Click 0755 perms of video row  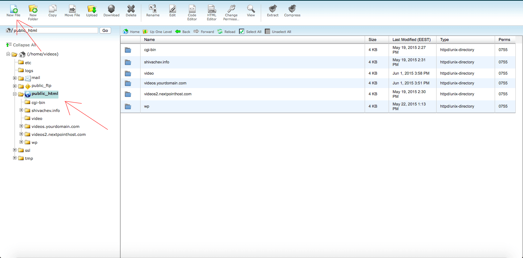click(x=503, y=73)
